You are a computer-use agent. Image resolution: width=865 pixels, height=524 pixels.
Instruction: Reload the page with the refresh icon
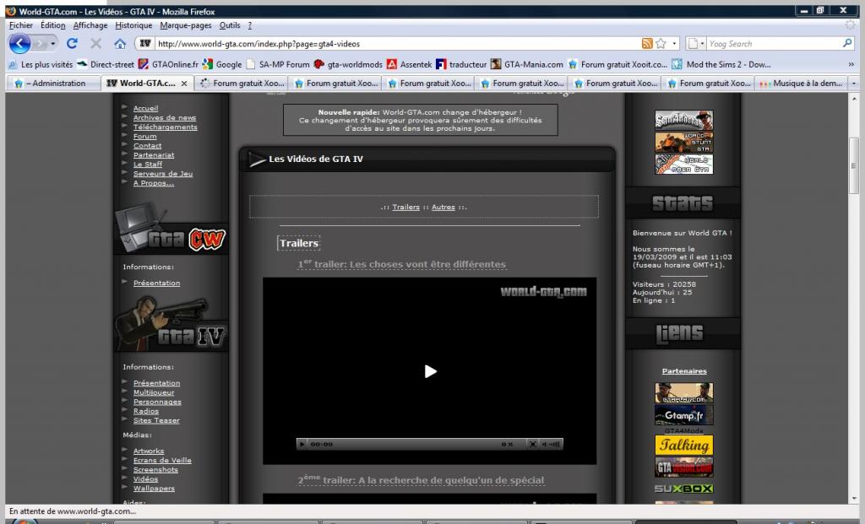(x=72, y=44)
